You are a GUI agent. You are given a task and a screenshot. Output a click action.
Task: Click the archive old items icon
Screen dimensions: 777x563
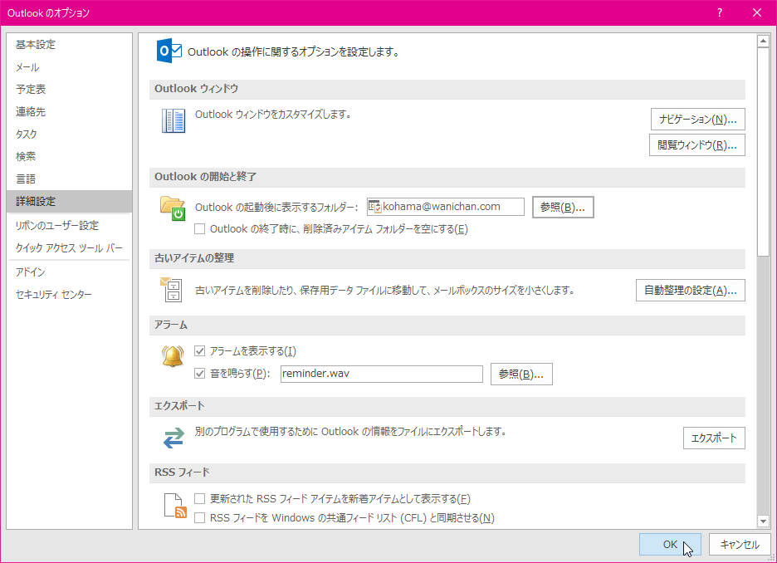pos(172,290)
